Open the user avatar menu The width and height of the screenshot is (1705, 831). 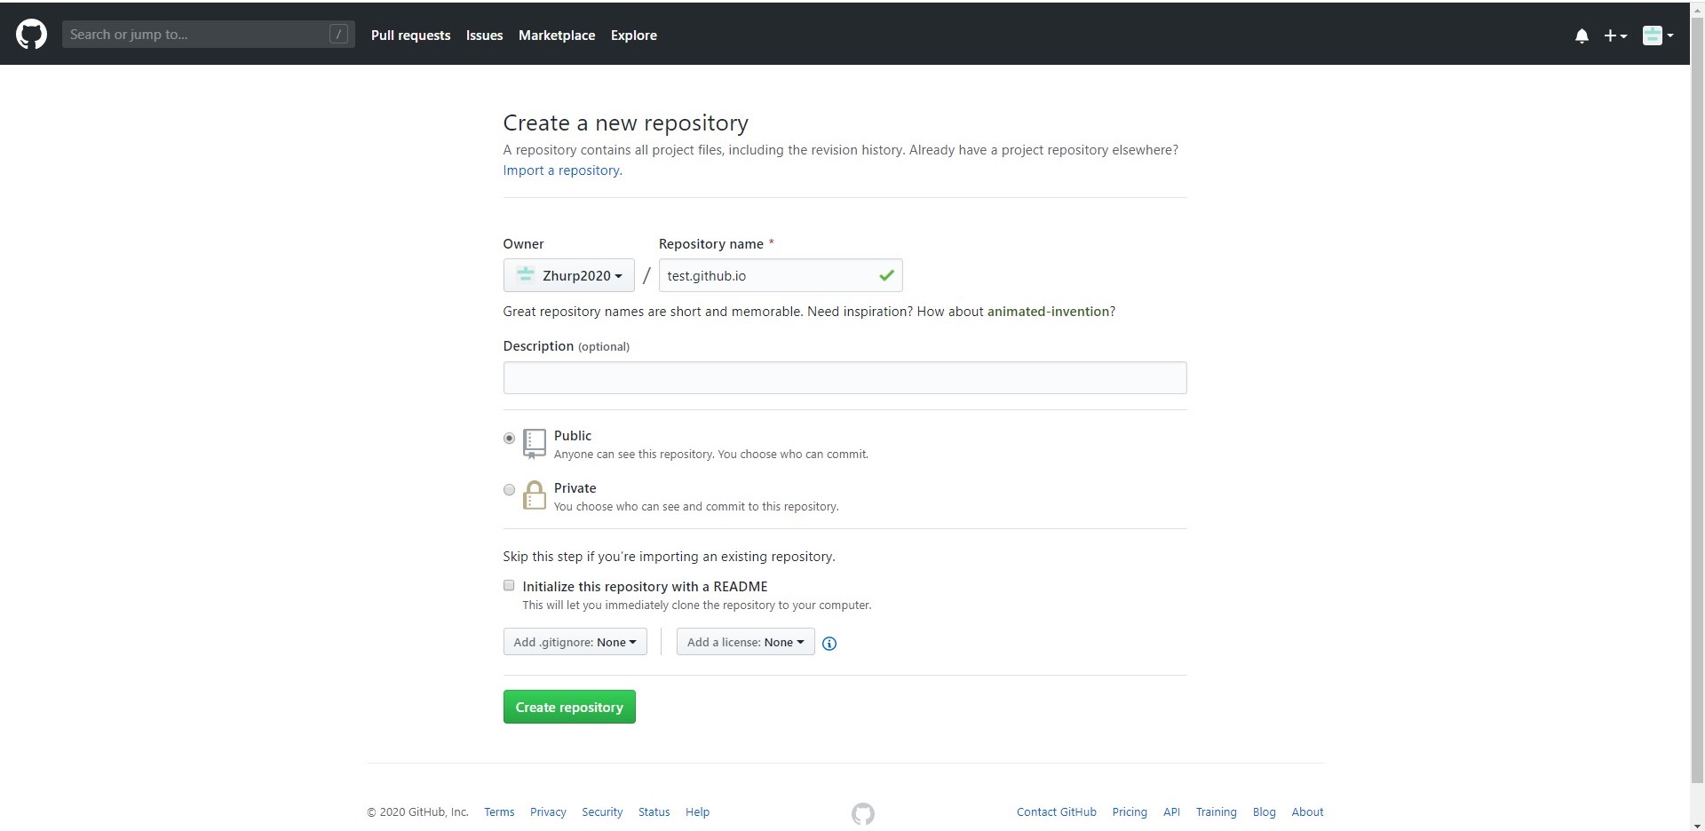pyautogui.click(x=1657, y=36)
